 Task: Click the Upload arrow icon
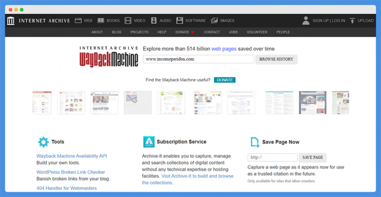point(352,21)
